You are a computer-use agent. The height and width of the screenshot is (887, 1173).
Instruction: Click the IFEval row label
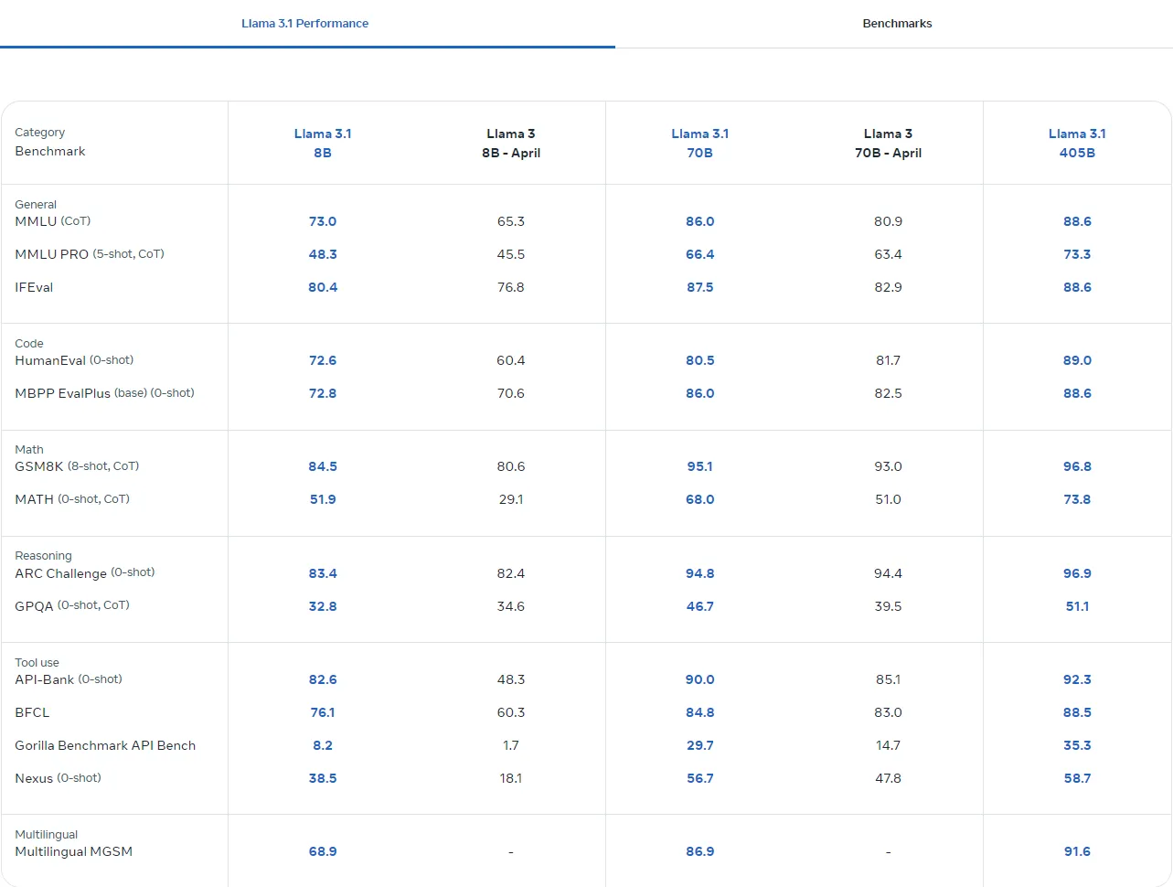point(34,287)
